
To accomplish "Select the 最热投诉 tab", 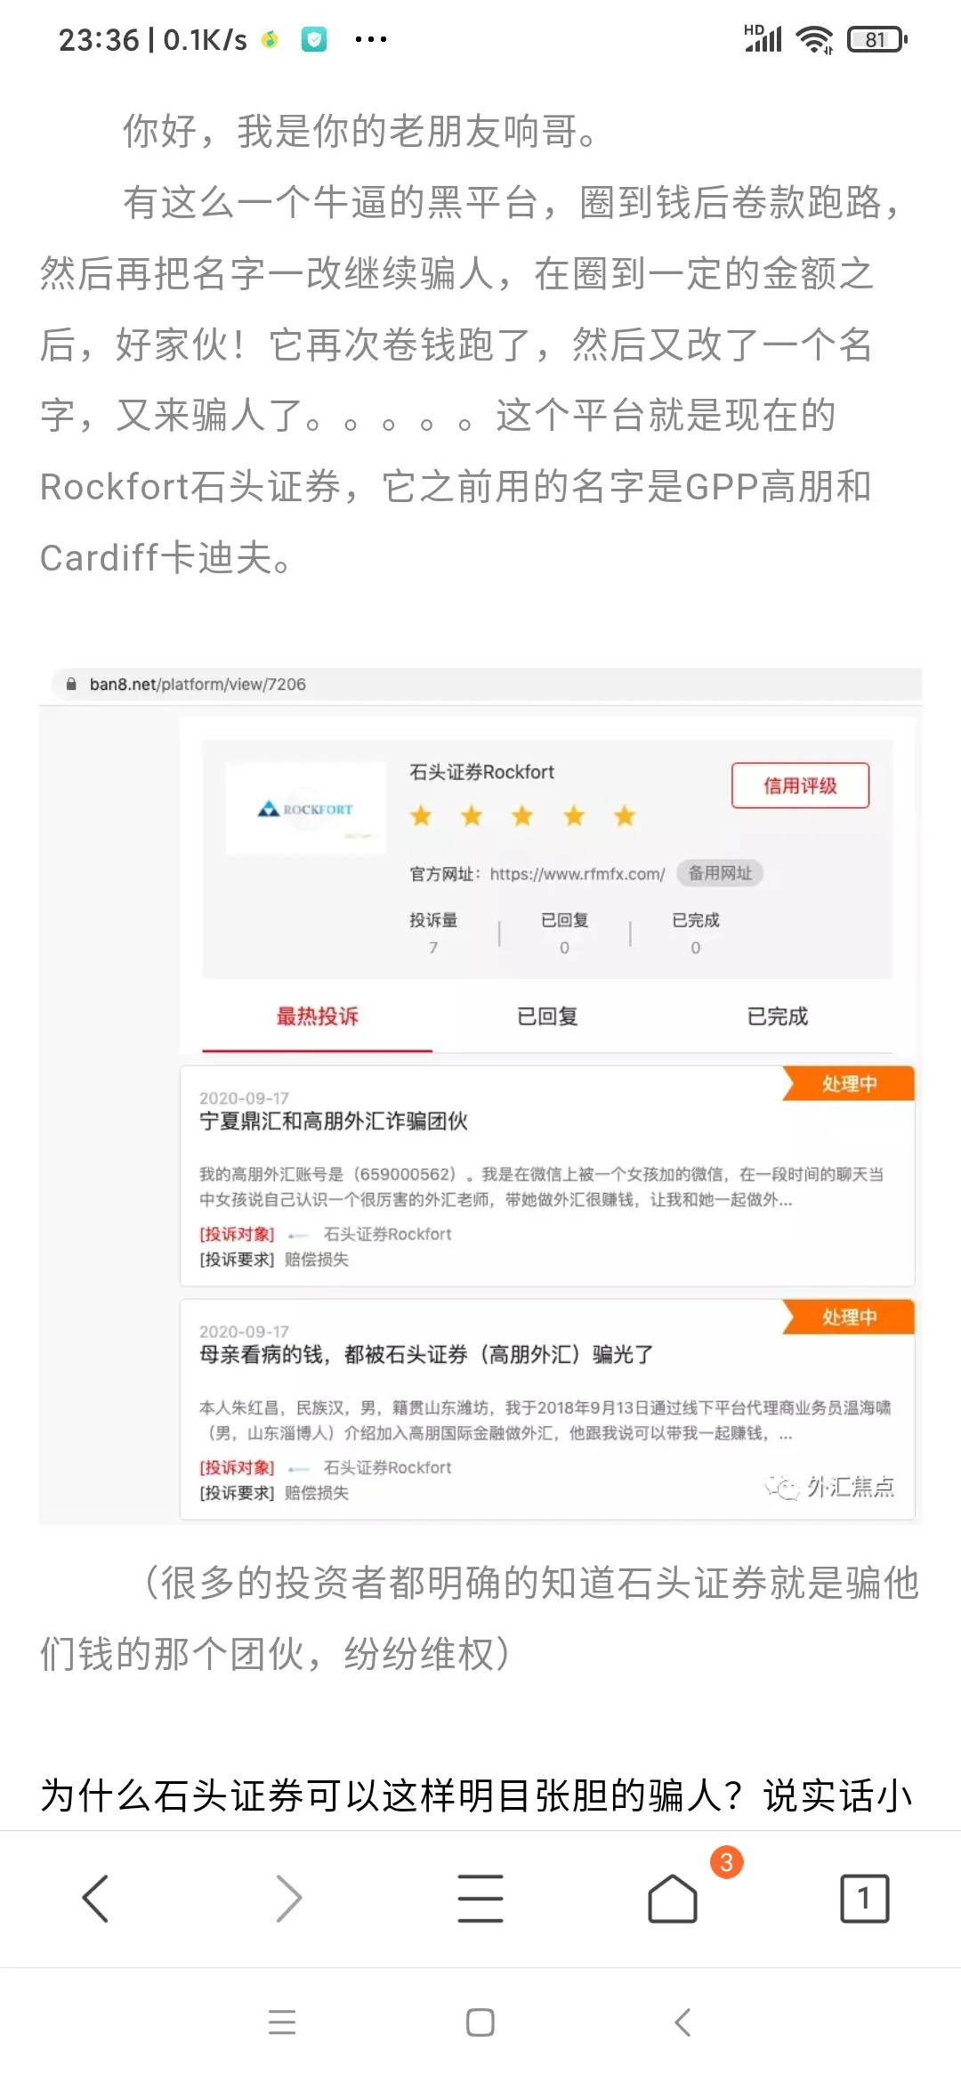I will 318,1017.
